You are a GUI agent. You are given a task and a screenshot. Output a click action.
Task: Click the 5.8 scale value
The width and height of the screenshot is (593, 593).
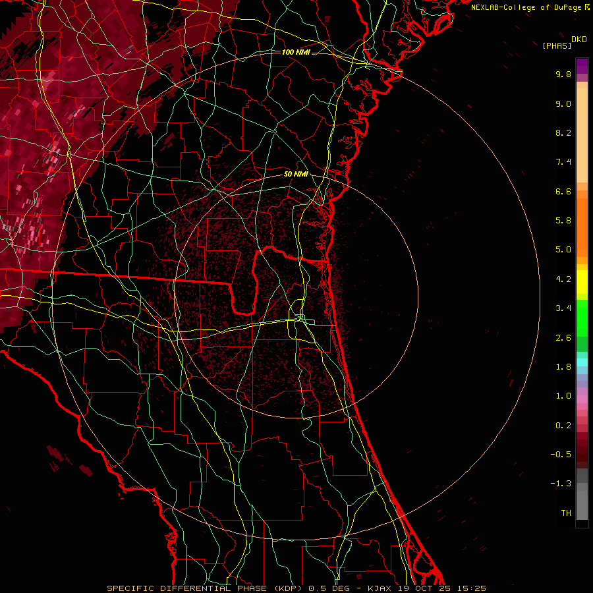point(563,221)
